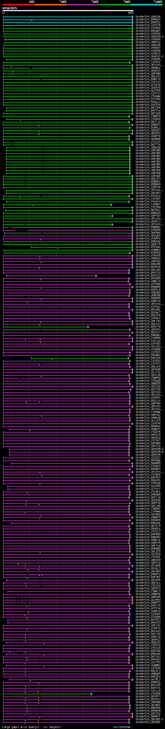
Task: Click hit label UniRef100_Q9LH73
Action: point(148,179)
